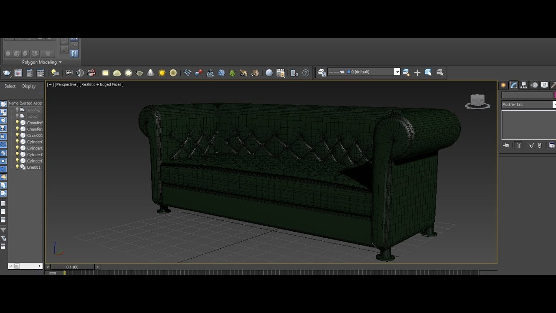Screen dimensions: 556x313
Task: Click the pink object color swatch
Action: [x=555, y=95]
